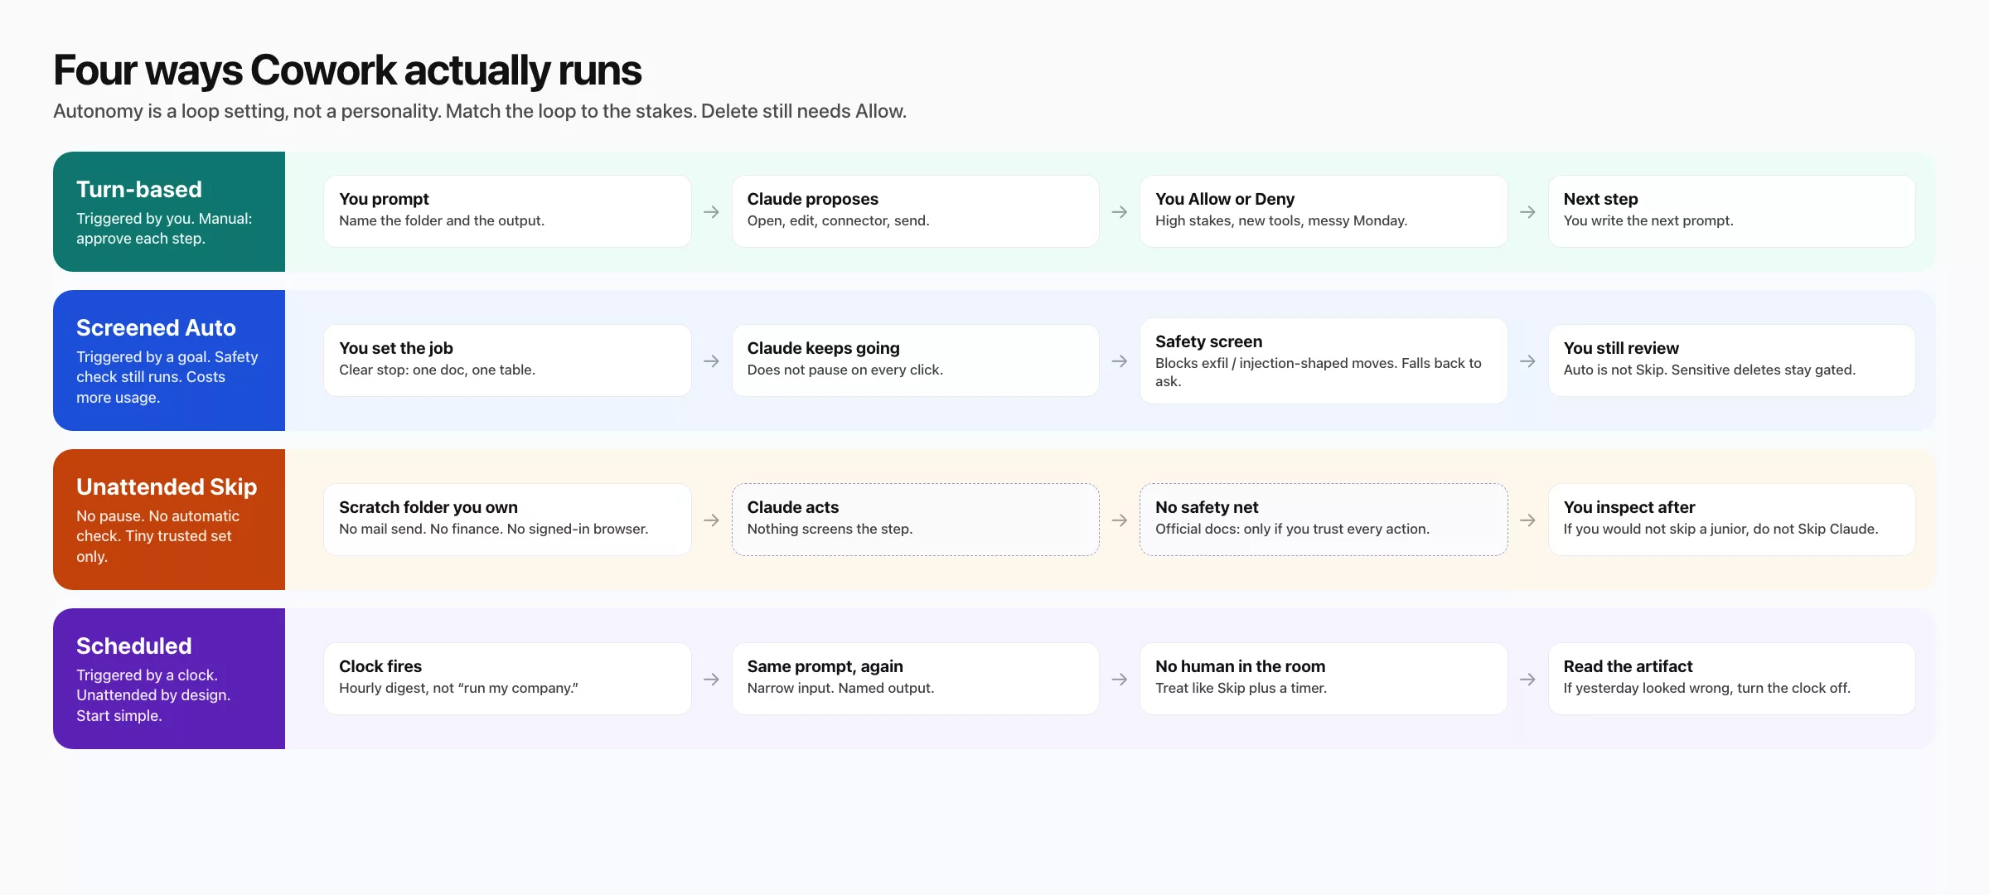Click text 'If you would not skip a junior'
1989x895 pixels.
[1654, 529]
